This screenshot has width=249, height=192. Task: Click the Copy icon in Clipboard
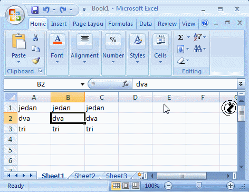pos(36,49)
